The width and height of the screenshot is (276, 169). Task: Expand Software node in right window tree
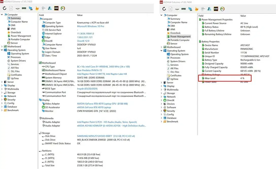(161, 107)
